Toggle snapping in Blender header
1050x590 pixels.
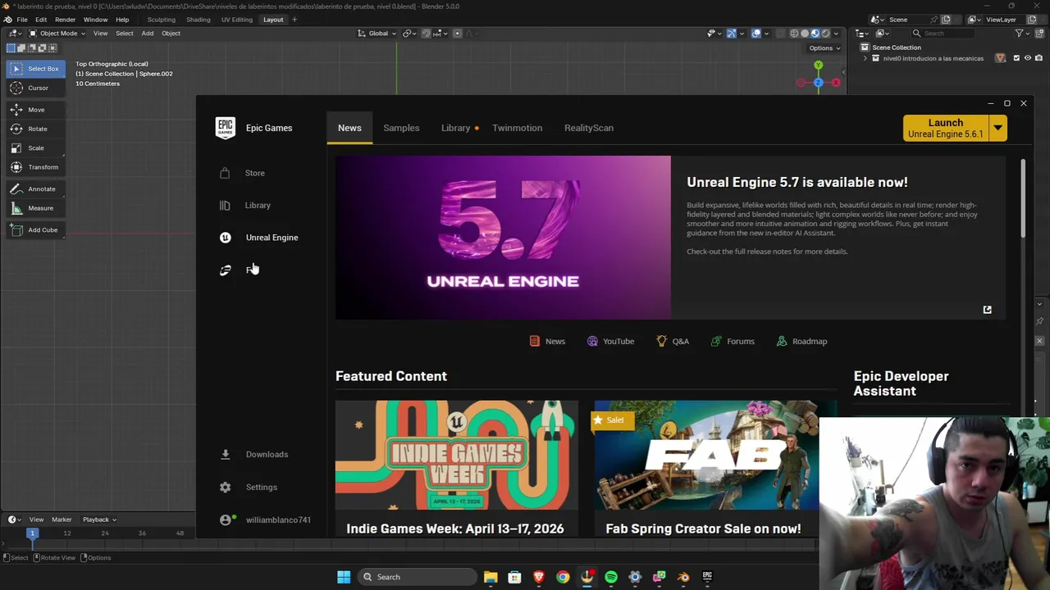pos(426,34)
